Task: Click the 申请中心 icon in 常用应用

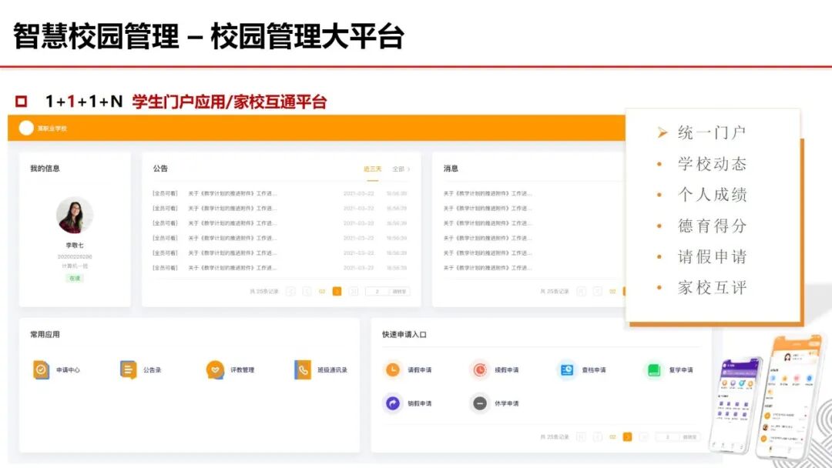Action: (41, 369)
